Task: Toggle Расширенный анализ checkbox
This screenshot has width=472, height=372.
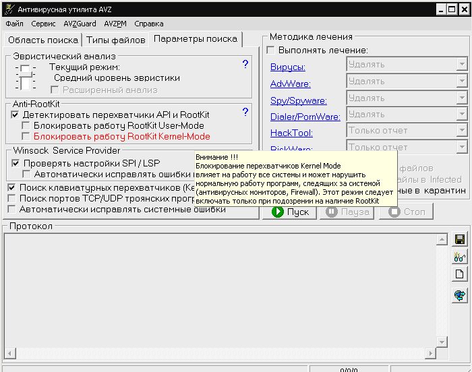Action: [55, 90]
